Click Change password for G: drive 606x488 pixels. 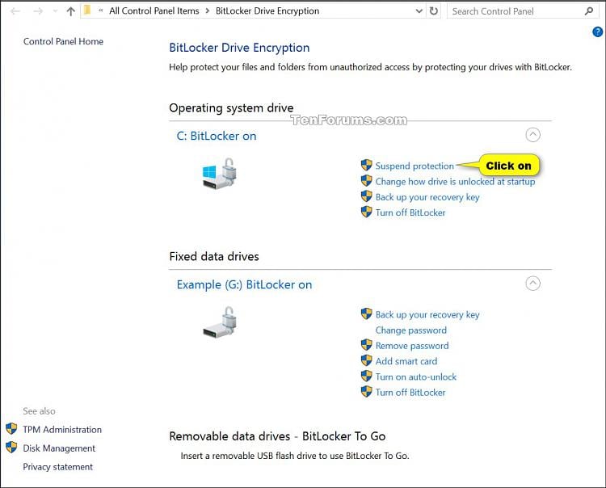(x=410, y=330)
